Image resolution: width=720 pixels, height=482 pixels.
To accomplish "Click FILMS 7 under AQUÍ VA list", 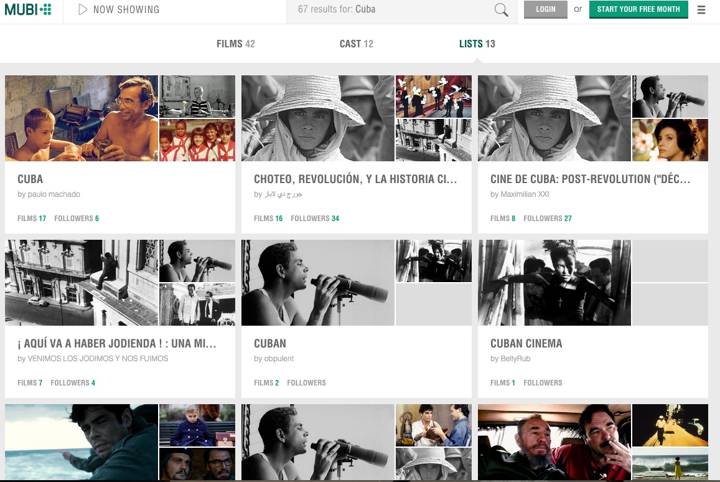I will point(30,383).
